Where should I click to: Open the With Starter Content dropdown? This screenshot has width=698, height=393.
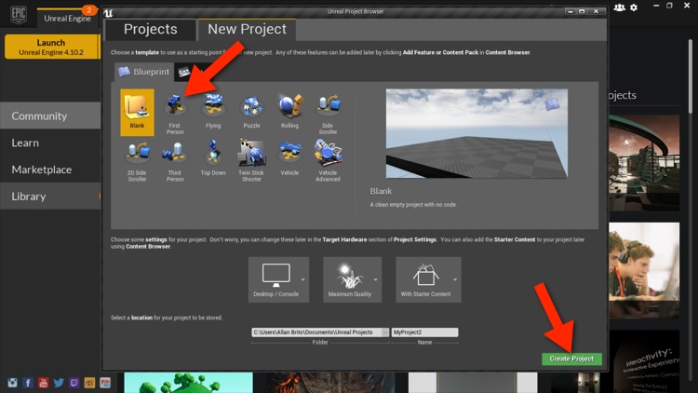[428, 279]
